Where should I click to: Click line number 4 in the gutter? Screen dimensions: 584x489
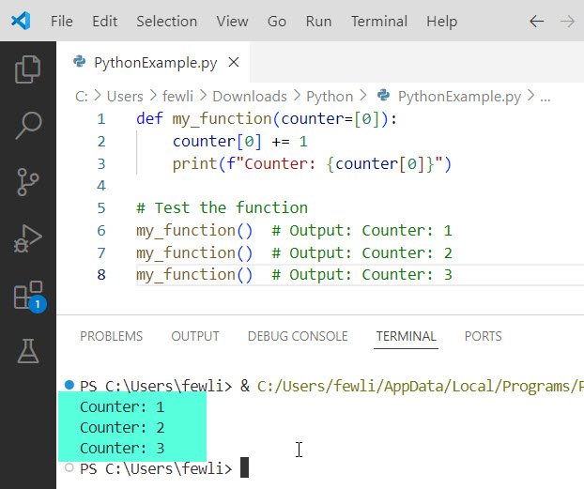(x=101, y=186)
